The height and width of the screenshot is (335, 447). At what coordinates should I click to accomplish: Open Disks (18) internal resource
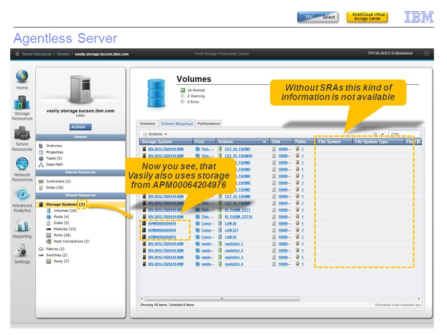55,188
